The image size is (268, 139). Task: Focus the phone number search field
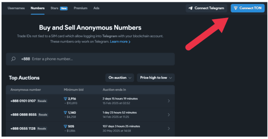[x=90, y=59]
